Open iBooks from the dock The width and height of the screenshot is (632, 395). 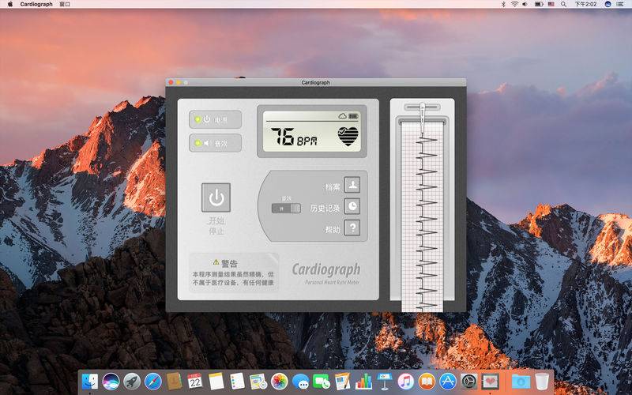(x=427, y=381)
